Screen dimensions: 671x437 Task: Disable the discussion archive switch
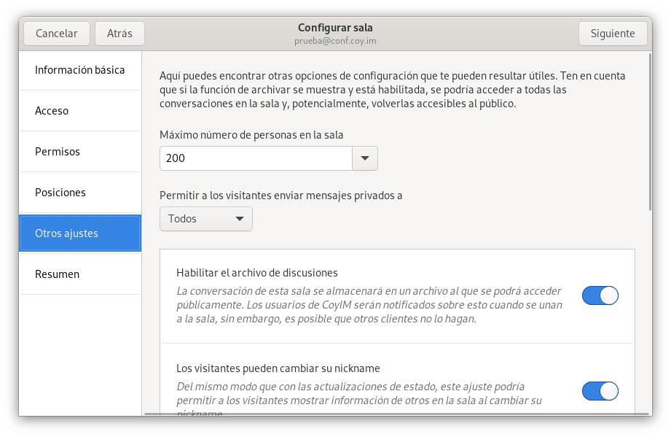pyautogui.click(x=600, y=295)
